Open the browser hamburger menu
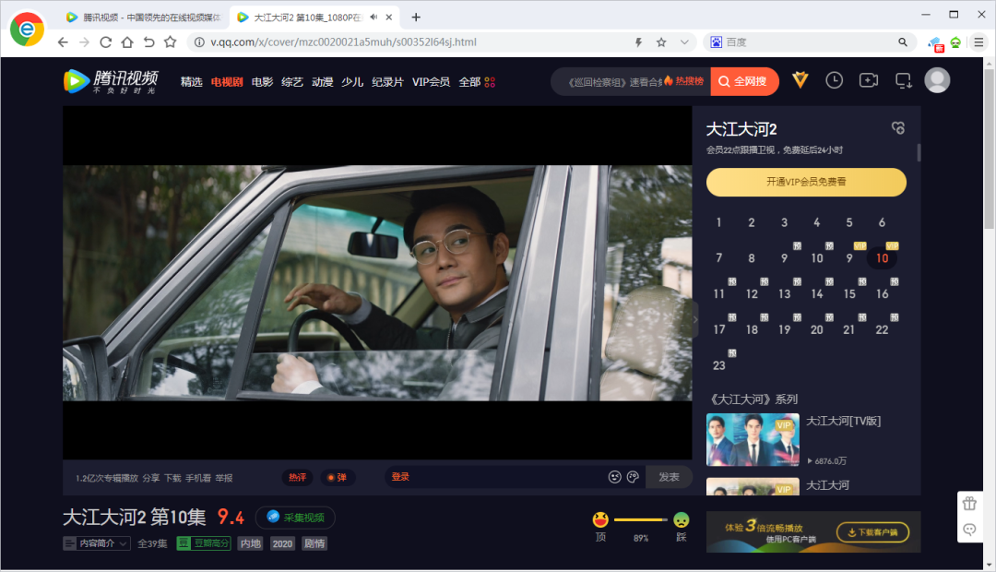Viewport: 996px width, 572px height. coord(978,42)
